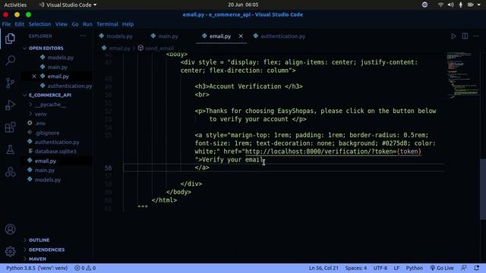Open Explorer views ellipsis menu
The height and width of the screenshot is (273, 486).
tap(83, 36)
